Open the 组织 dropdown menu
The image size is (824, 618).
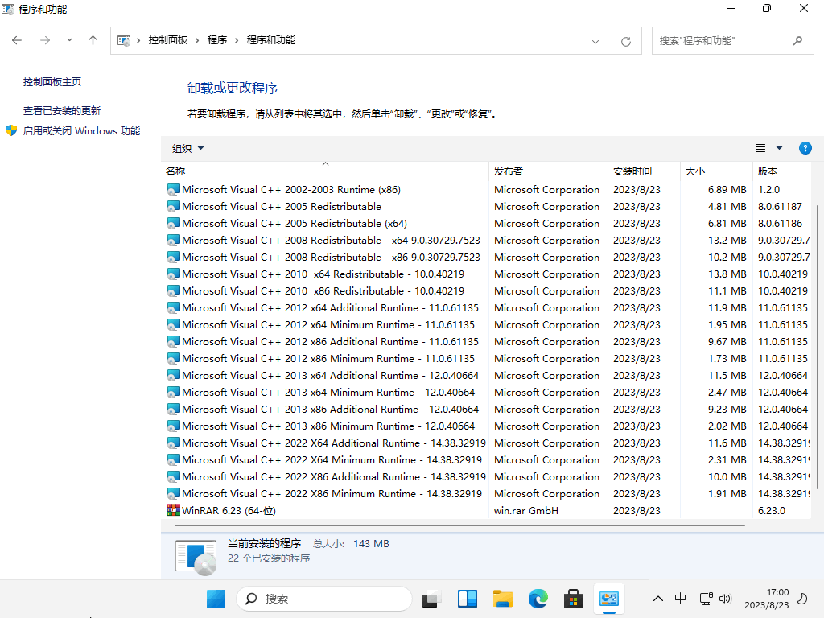point(187,149)
